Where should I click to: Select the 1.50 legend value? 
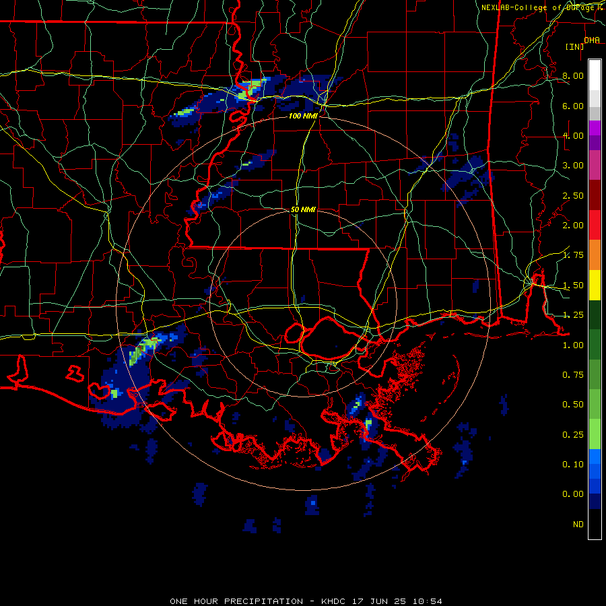573,285
